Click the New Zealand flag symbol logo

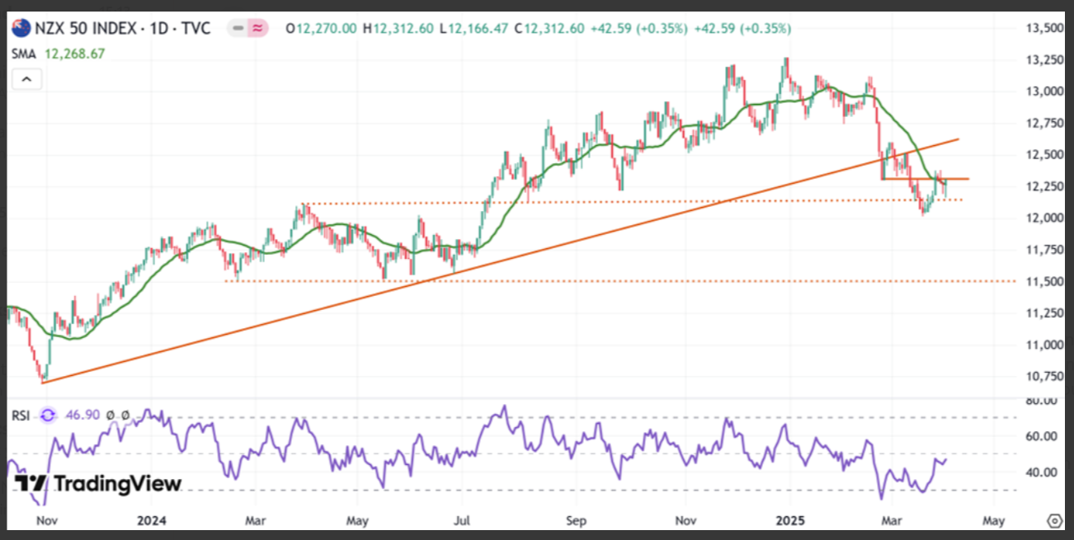(21, 28)
